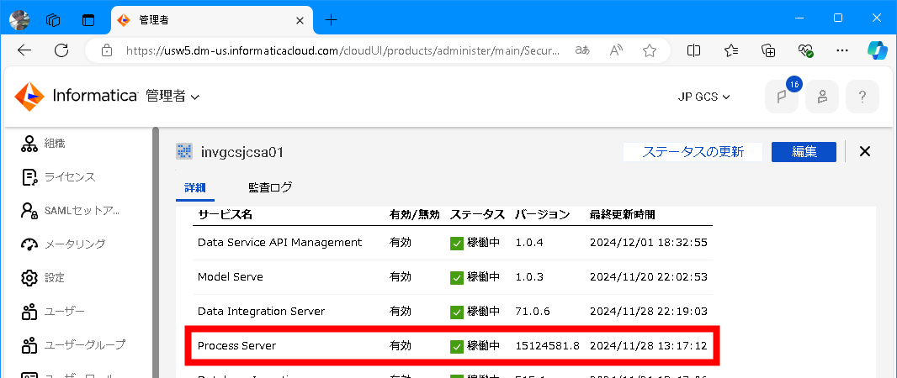
Task: Open the favorites list
Action: tap(731, 50)
